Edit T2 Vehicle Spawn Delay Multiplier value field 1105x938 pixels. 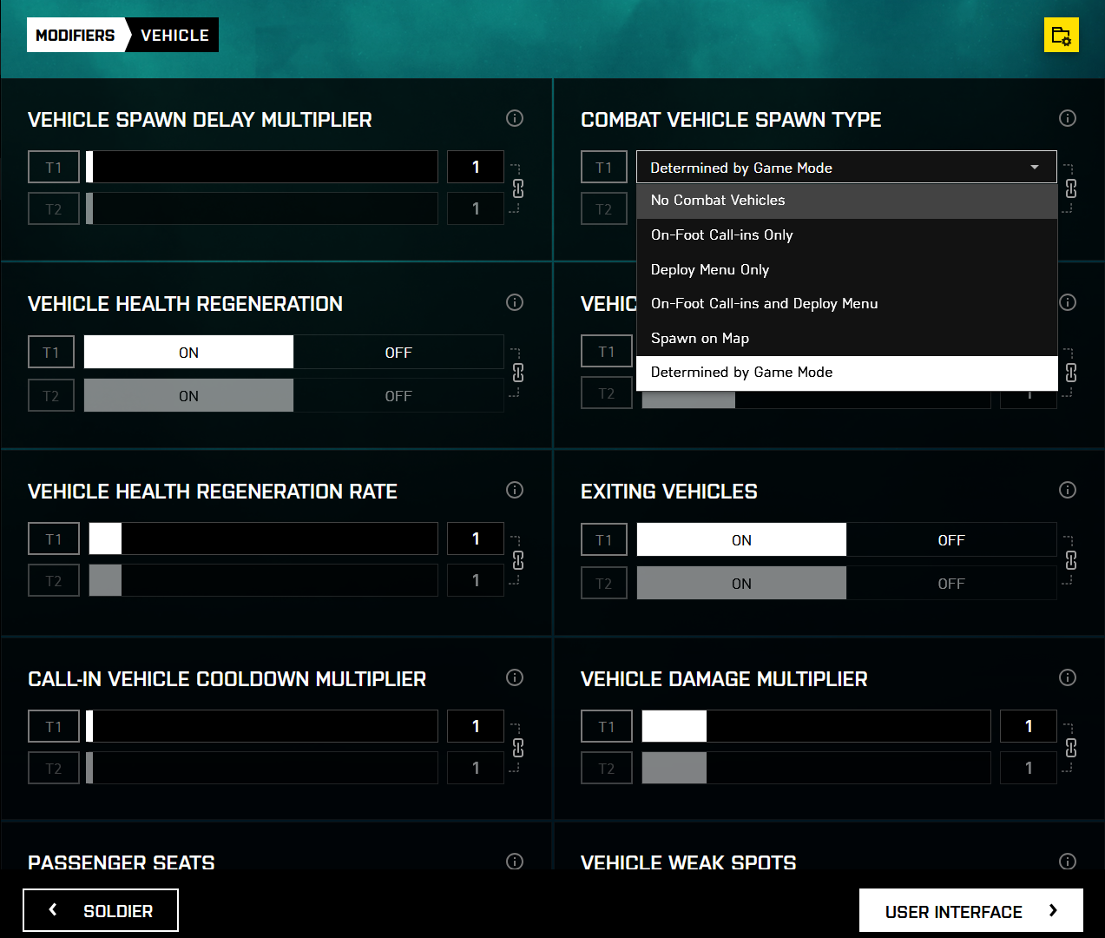pos(476,208)
